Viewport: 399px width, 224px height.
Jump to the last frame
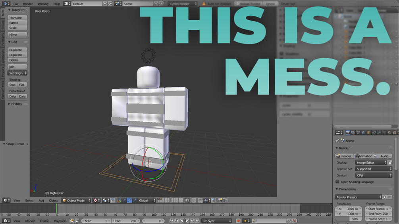(x=197, y=221)
